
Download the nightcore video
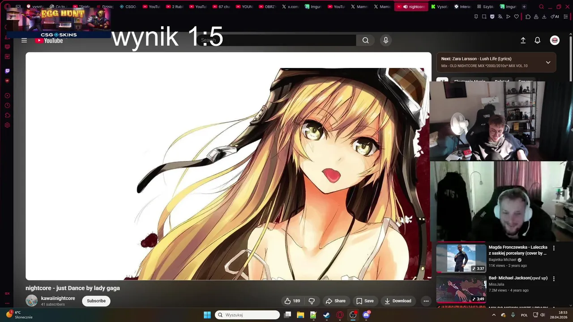398,301
